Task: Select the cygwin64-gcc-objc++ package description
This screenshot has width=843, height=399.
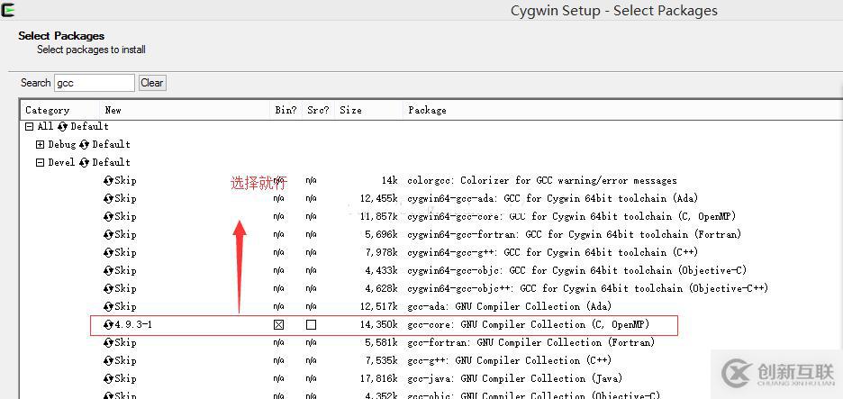Action: coord(587,289)
